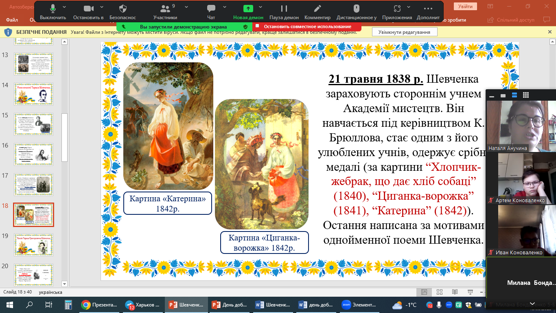
Task: Click the Катерина painting image
Action: click(168, 126)
